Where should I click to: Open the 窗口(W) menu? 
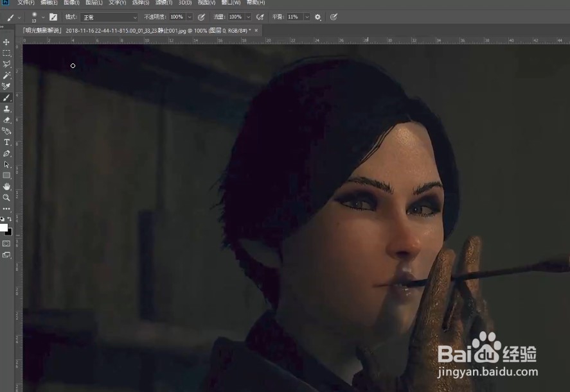[231, 3]
